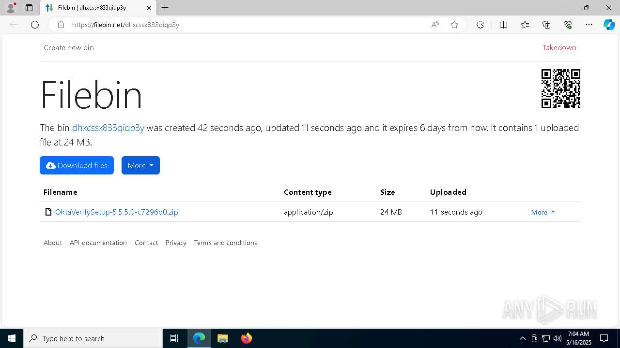This screenshot has height=348, width=620.
Task: Open the Windows Start menu
Action: click(x=12, y=338)
